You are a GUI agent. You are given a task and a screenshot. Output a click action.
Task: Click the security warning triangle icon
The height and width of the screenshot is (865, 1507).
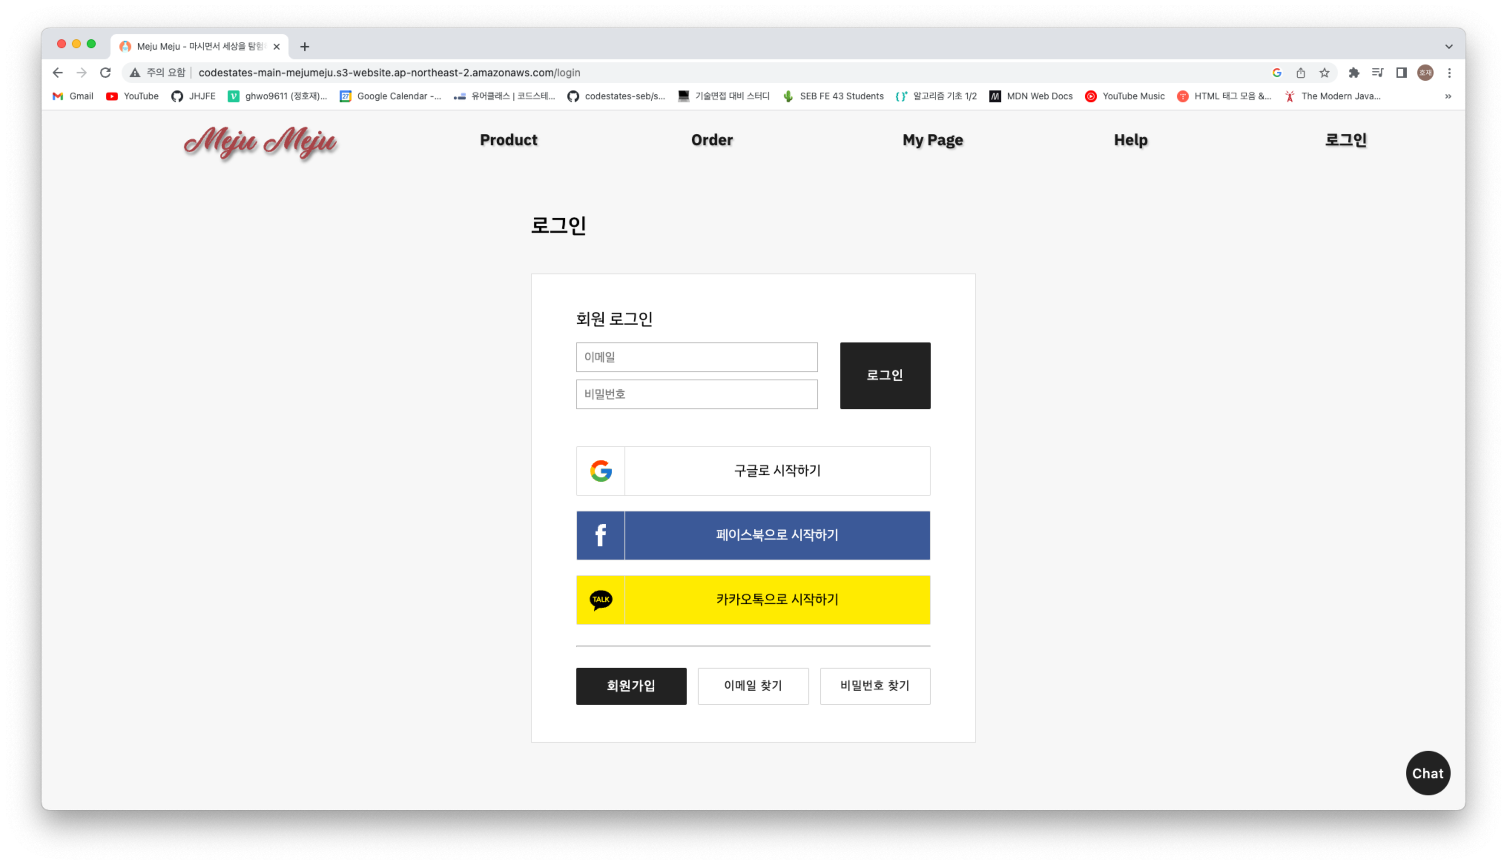(135, 73)
